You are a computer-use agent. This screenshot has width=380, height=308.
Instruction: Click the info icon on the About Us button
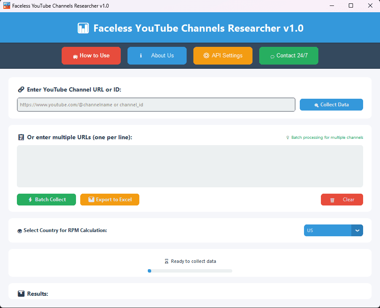[x=141, y=55]
